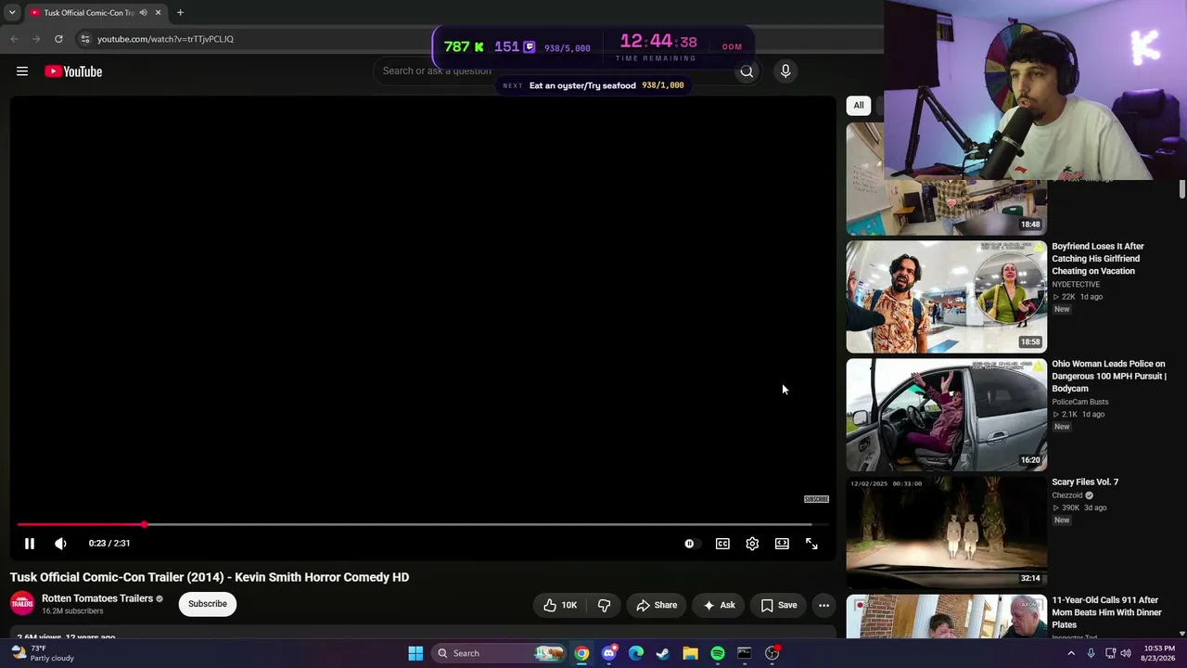1187x668 pixels.
Task: Click the in-video SUBSCRIBE watermark button
Action: click(x=816, y=499)
